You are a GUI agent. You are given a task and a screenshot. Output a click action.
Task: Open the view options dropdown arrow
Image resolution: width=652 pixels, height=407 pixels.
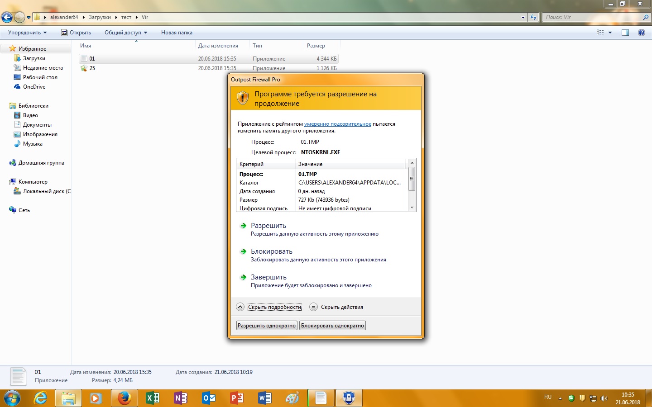click(610, 33)
